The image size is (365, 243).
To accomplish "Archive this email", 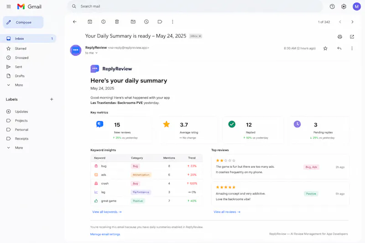I will [x=90, y=21].
